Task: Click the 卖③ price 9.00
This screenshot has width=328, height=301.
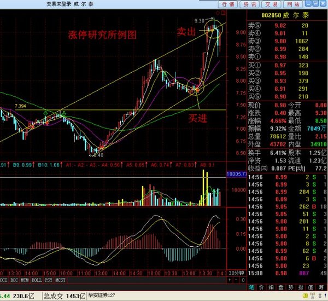Action: (x=280, y=41)
